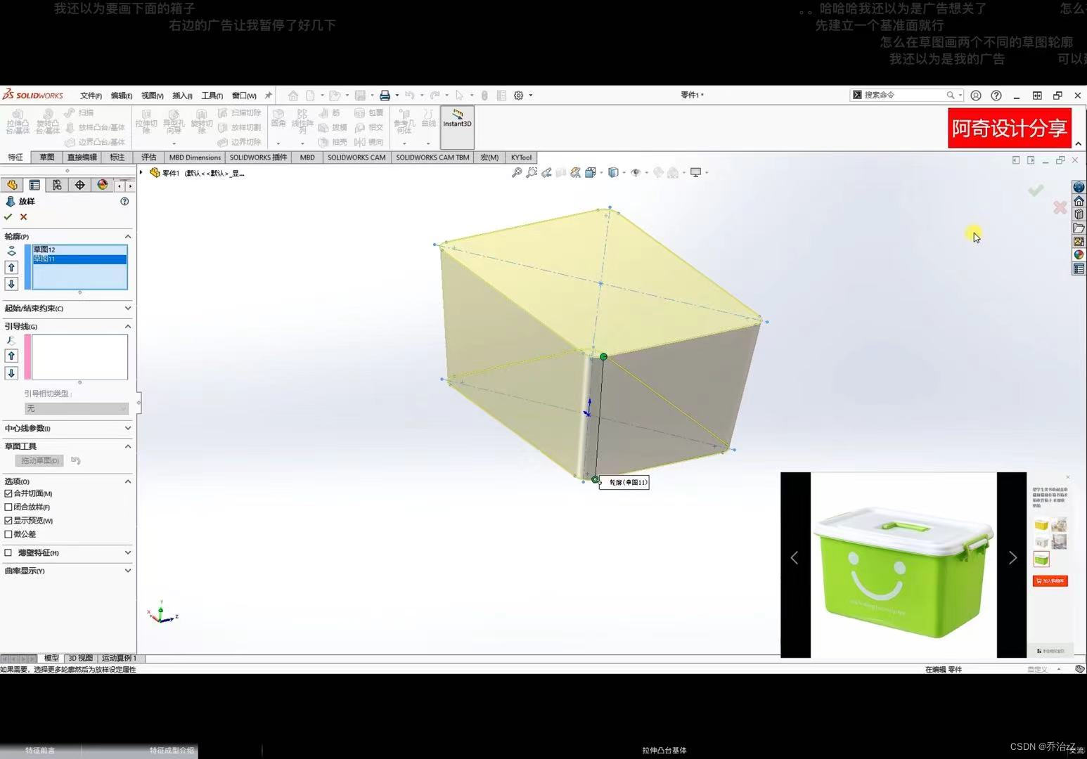
Task: Open the DimXpertManager crosshair tab
Action: (79, 185)
